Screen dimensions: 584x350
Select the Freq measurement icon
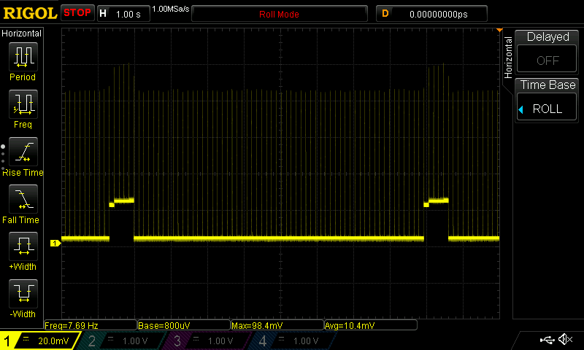tap(23, 104)
